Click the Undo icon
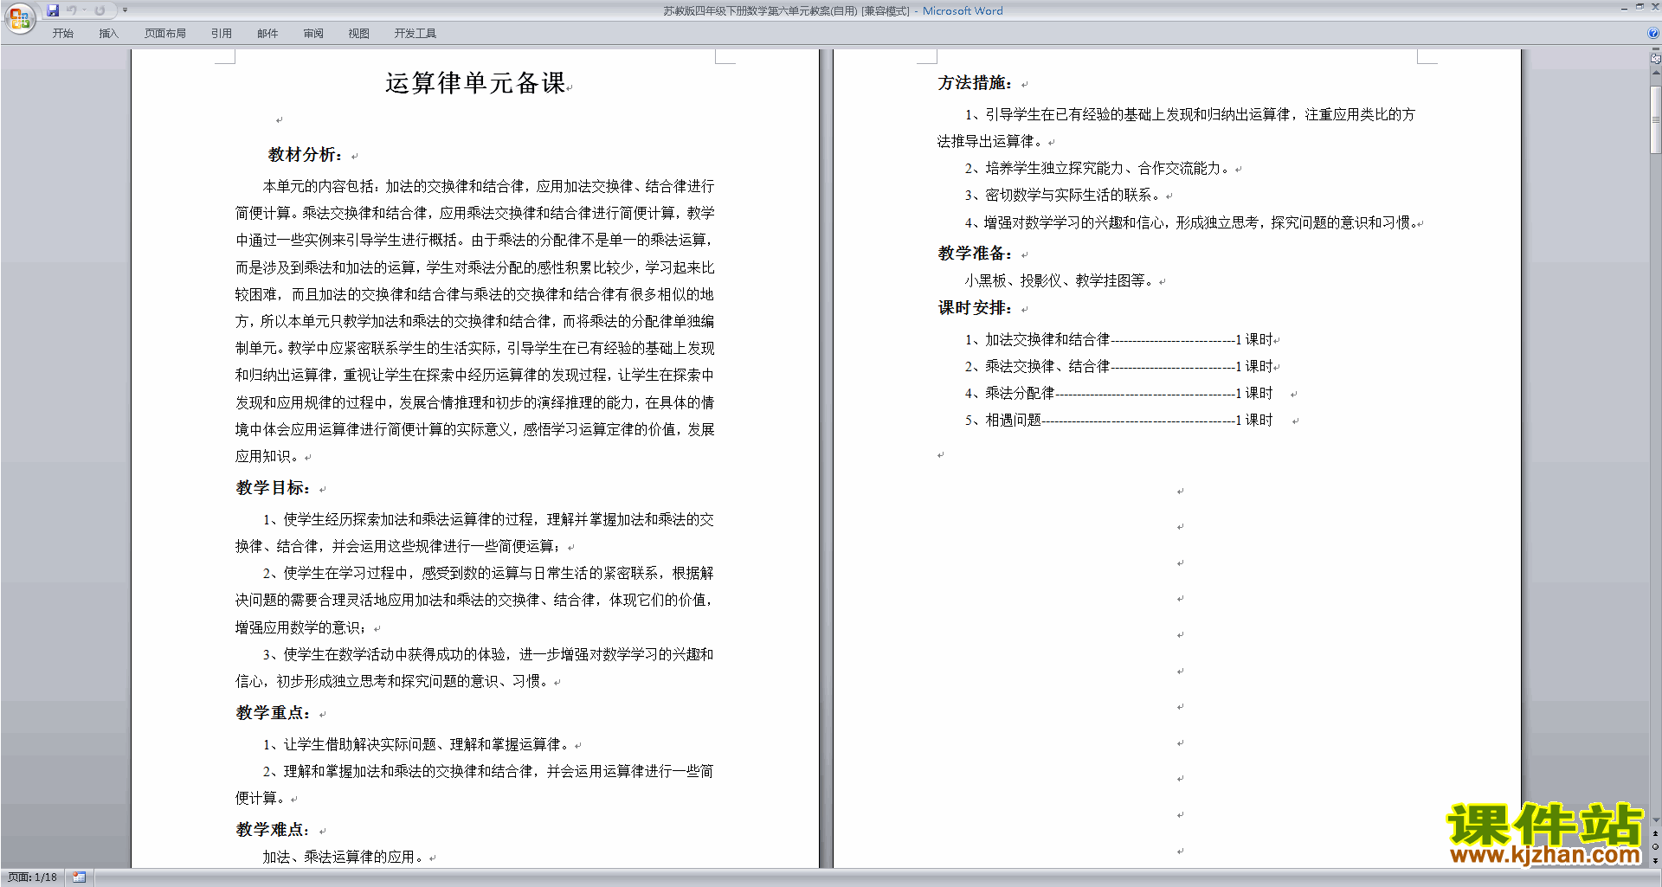1662x887 pixels. click(72, 10)
